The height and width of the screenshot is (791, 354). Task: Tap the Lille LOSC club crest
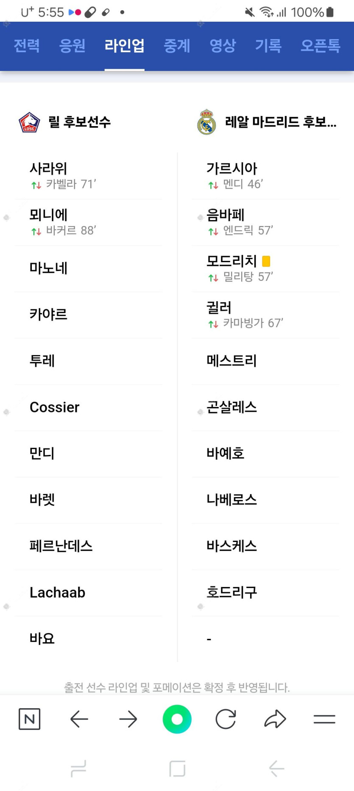[x=29, y=122]
